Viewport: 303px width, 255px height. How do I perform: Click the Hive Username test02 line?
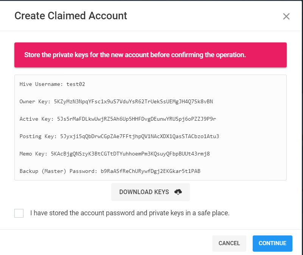52,84
